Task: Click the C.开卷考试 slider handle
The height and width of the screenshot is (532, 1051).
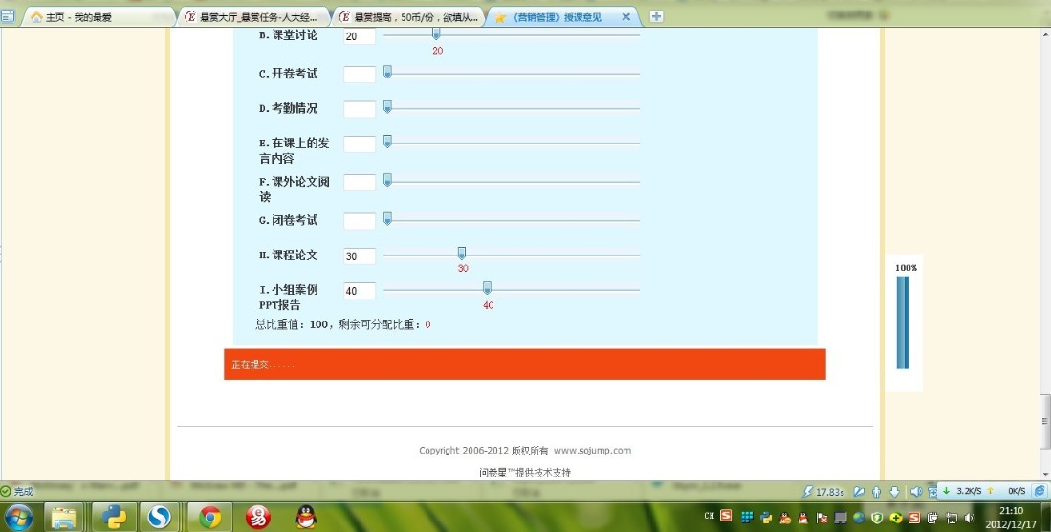Action: pyautogui.click(x=387, y=72)
